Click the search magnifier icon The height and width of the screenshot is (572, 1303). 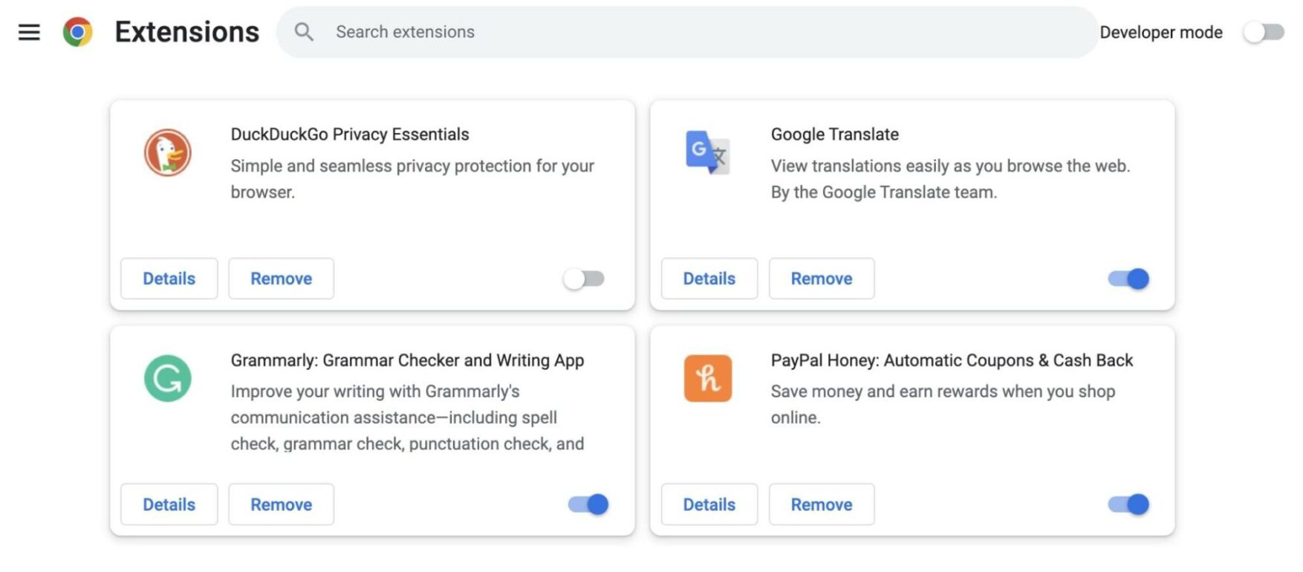tap(304, 32)
